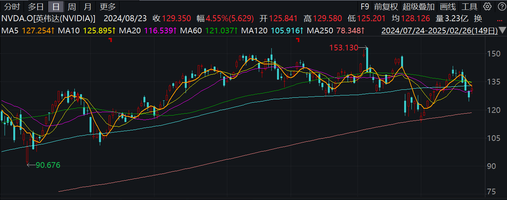This screenshot has width=507, height=200.
Task: Switch to the 多日 multi-day tab
Action: (x=36, y=6)
